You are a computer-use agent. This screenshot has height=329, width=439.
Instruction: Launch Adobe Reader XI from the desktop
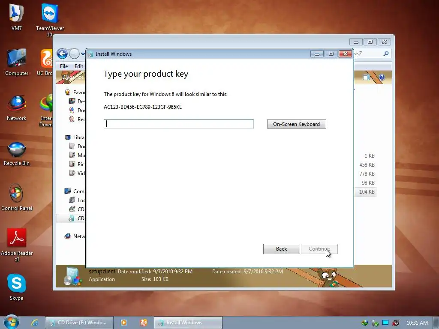coord(17,245)
